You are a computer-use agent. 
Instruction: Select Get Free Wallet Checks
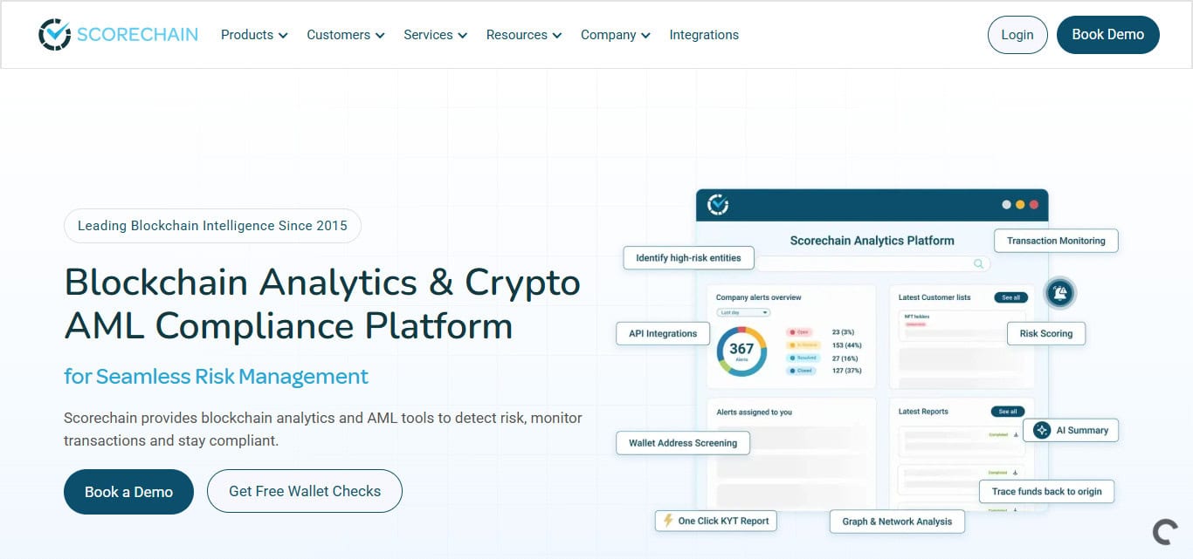(305, 491)
